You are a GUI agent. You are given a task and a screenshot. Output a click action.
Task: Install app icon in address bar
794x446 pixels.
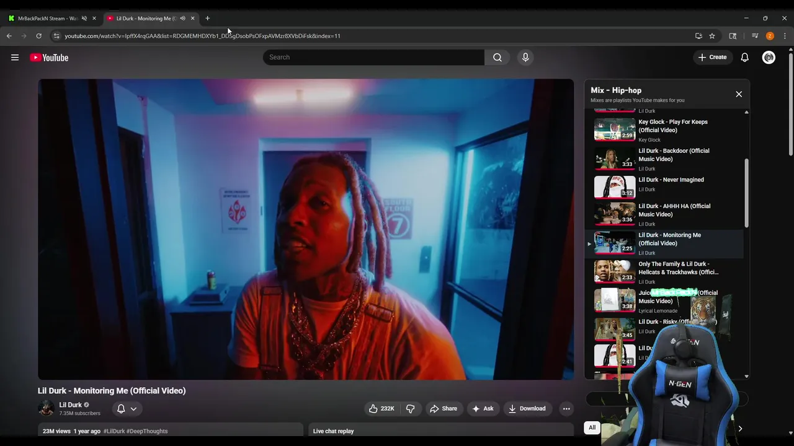(698, 36)
